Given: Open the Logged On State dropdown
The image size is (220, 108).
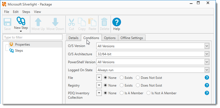Looking at the screenshot, I should coord(153,70).
